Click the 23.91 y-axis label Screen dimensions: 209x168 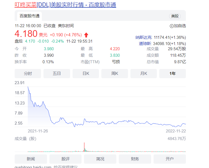click(20, 83)
